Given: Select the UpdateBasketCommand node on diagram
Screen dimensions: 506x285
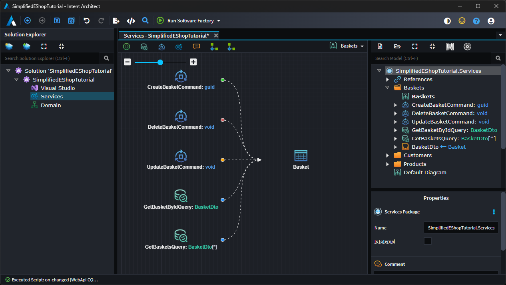Looking at the screenshot, I should click(181, 160).
